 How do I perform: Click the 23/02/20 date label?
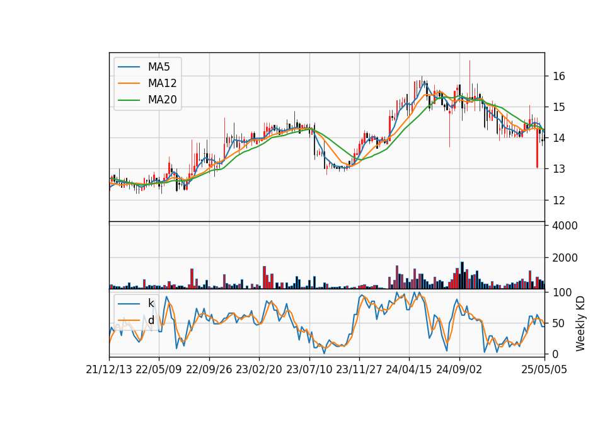pyautogui.click(x=259, y=370)
